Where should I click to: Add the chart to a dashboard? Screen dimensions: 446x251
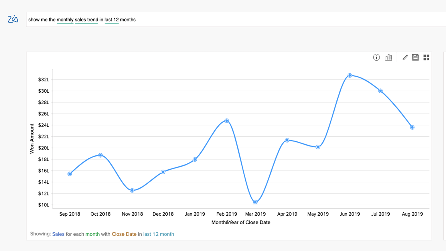point(426,57)
